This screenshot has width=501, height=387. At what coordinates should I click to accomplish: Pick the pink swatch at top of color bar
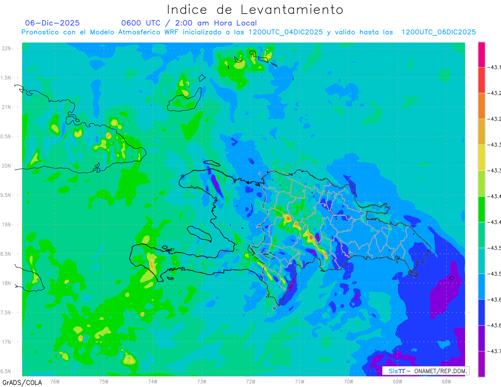[x=481, y=54]
